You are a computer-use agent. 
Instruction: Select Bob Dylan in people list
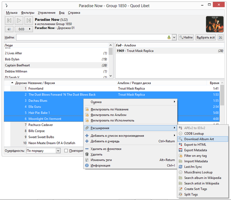pyautogui.click(x=56, y=59)
